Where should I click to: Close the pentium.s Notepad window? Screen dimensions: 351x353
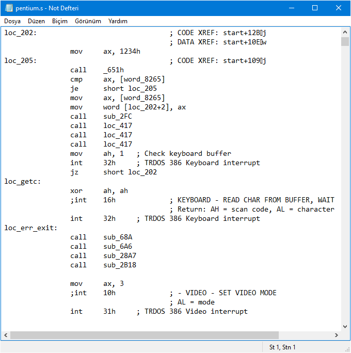tap(339, 8)
